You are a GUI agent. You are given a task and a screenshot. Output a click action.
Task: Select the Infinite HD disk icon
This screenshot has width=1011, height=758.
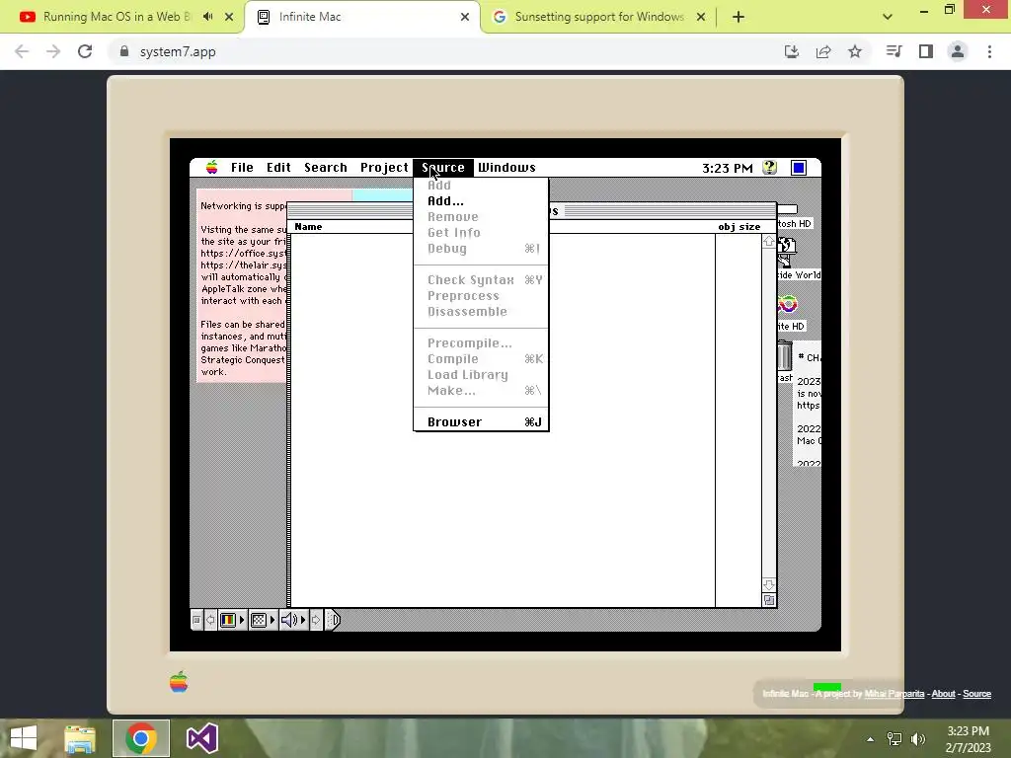(x=787, y=304)
